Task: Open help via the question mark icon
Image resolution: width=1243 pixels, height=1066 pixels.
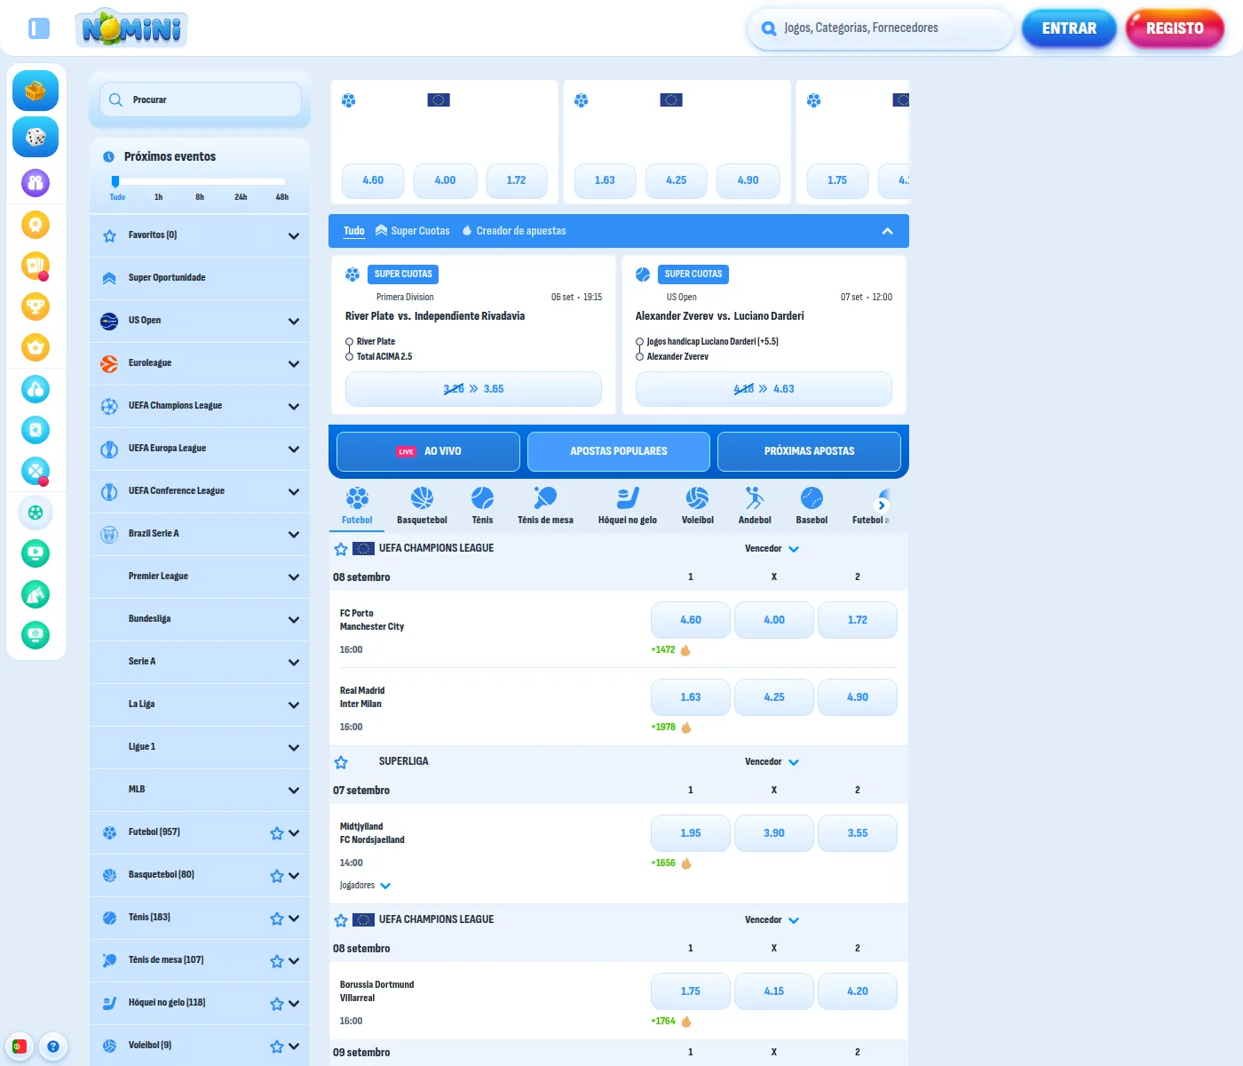Action: [x=53, y=1046]
